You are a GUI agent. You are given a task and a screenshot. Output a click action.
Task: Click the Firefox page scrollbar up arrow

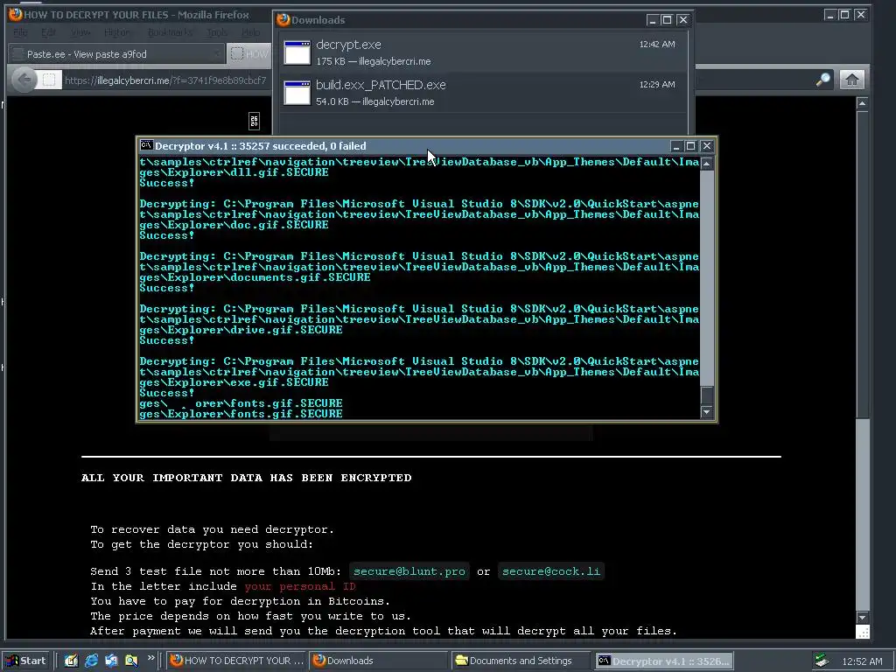[862, 103]
